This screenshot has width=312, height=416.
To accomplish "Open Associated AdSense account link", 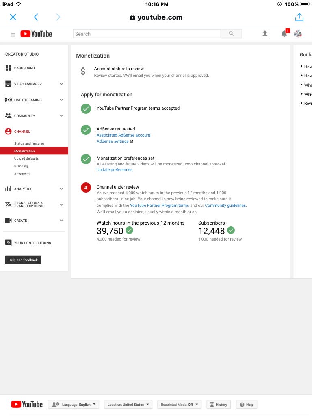I will [x=123, y=135].
